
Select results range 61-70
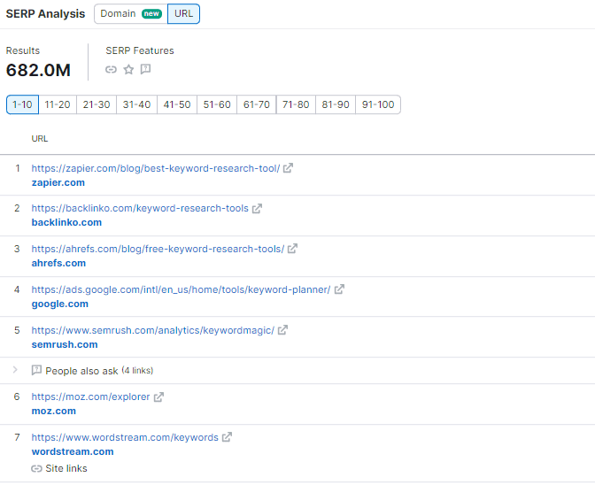pos(257,104)
